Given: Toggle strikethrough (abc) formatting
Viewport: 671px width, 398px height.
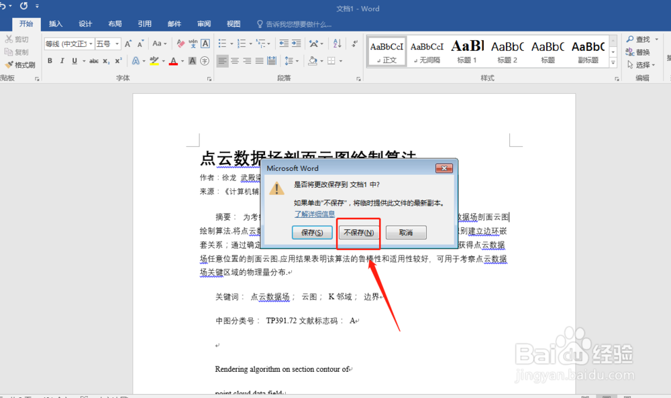Looking at the screenshot, I should [x=94, y=61].
